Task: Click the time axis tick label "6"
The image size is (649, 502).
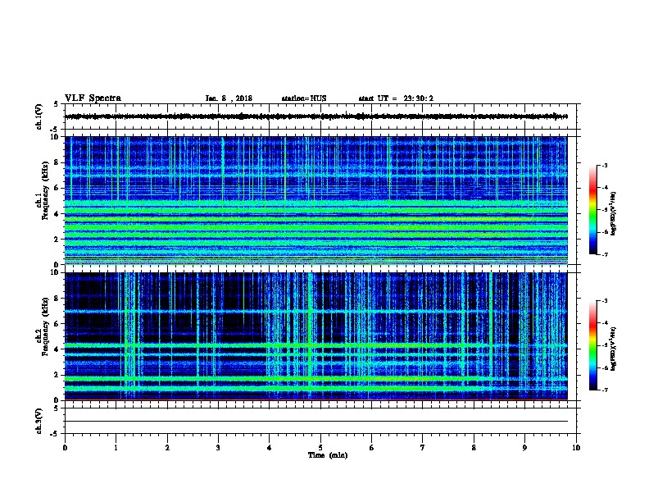Action: click(371, 448)
